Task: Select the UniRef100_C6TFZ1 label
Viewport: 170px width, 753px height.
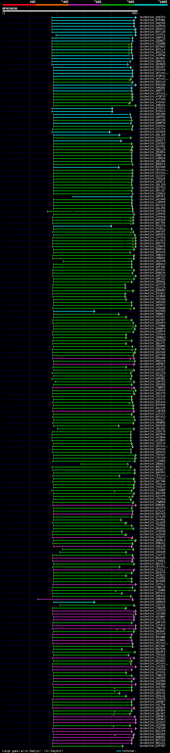Action: (152, 35)
